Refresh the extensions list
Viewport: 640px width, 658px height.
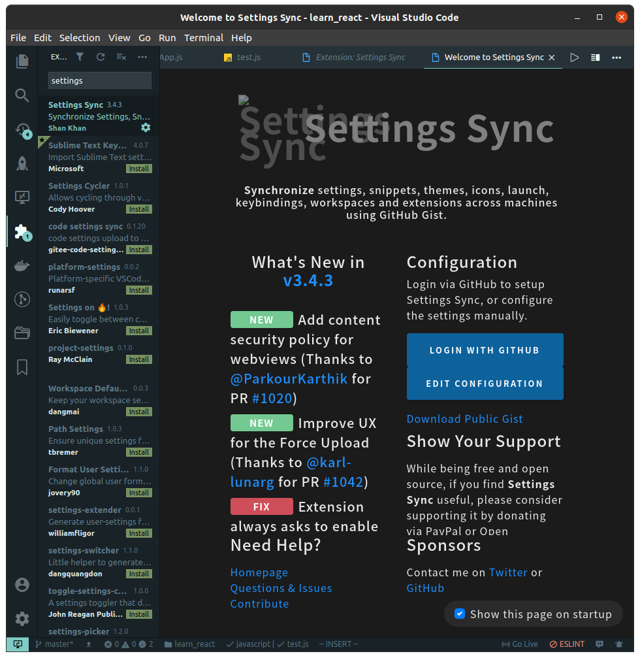pos(100,57)
